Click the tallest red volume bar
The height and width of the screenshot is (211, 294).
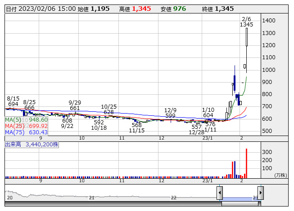click(x=246, y=163)
